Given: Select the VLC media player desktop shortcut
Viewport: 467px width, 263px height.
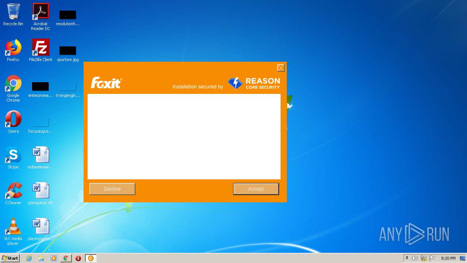Looking at the screenshot, I should (13, 232).
